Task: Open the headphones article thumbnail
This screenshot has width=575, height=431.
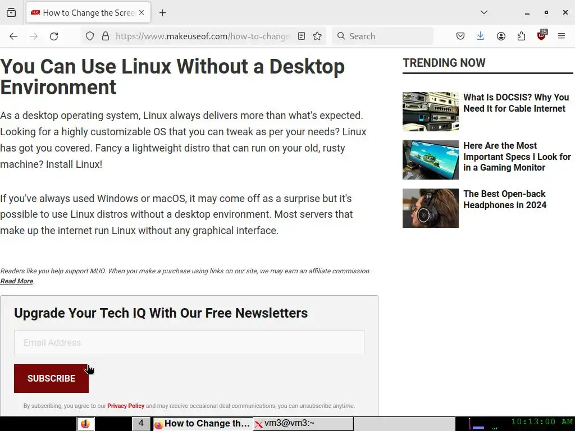Action: 431,208
